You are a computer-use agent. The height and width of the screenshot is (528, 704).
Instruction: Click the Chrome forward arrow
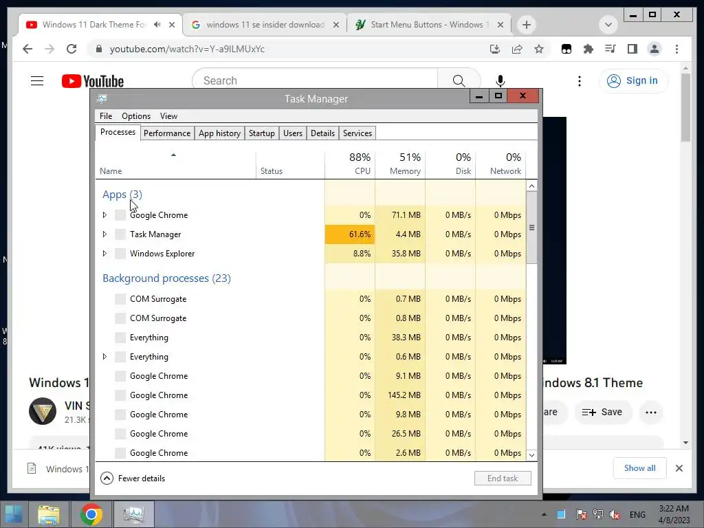[x=49, y=49]
